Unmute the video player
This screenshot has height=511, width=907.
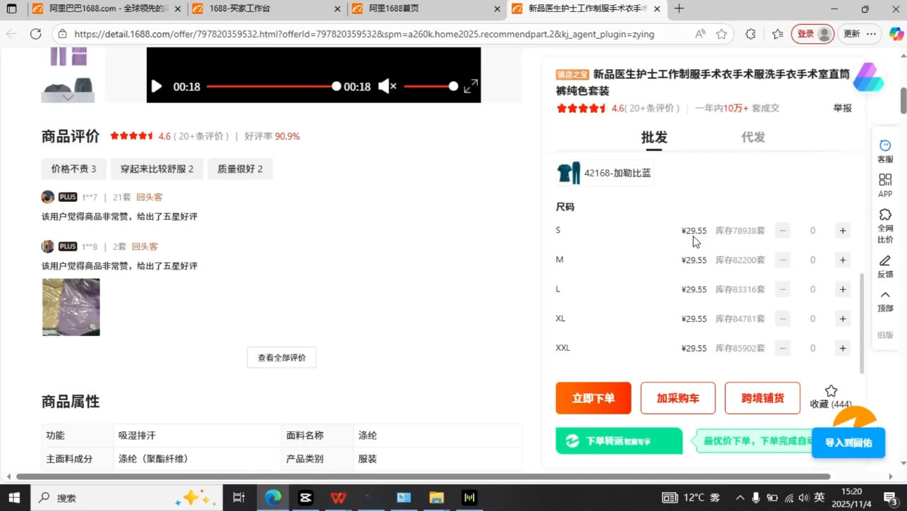click(x=387, y=86)
